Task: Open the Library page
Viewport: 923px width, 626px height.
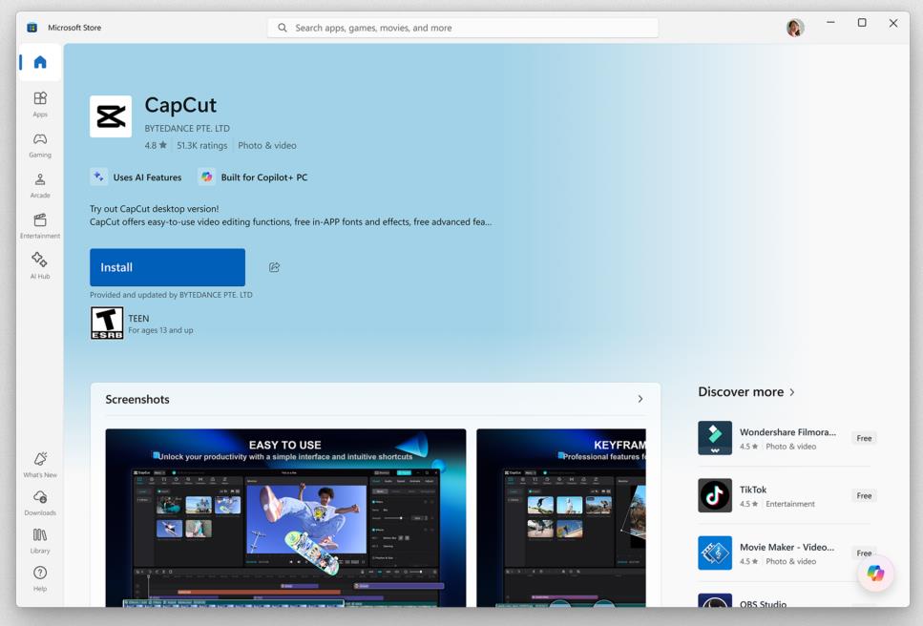Action: [40, 541]
